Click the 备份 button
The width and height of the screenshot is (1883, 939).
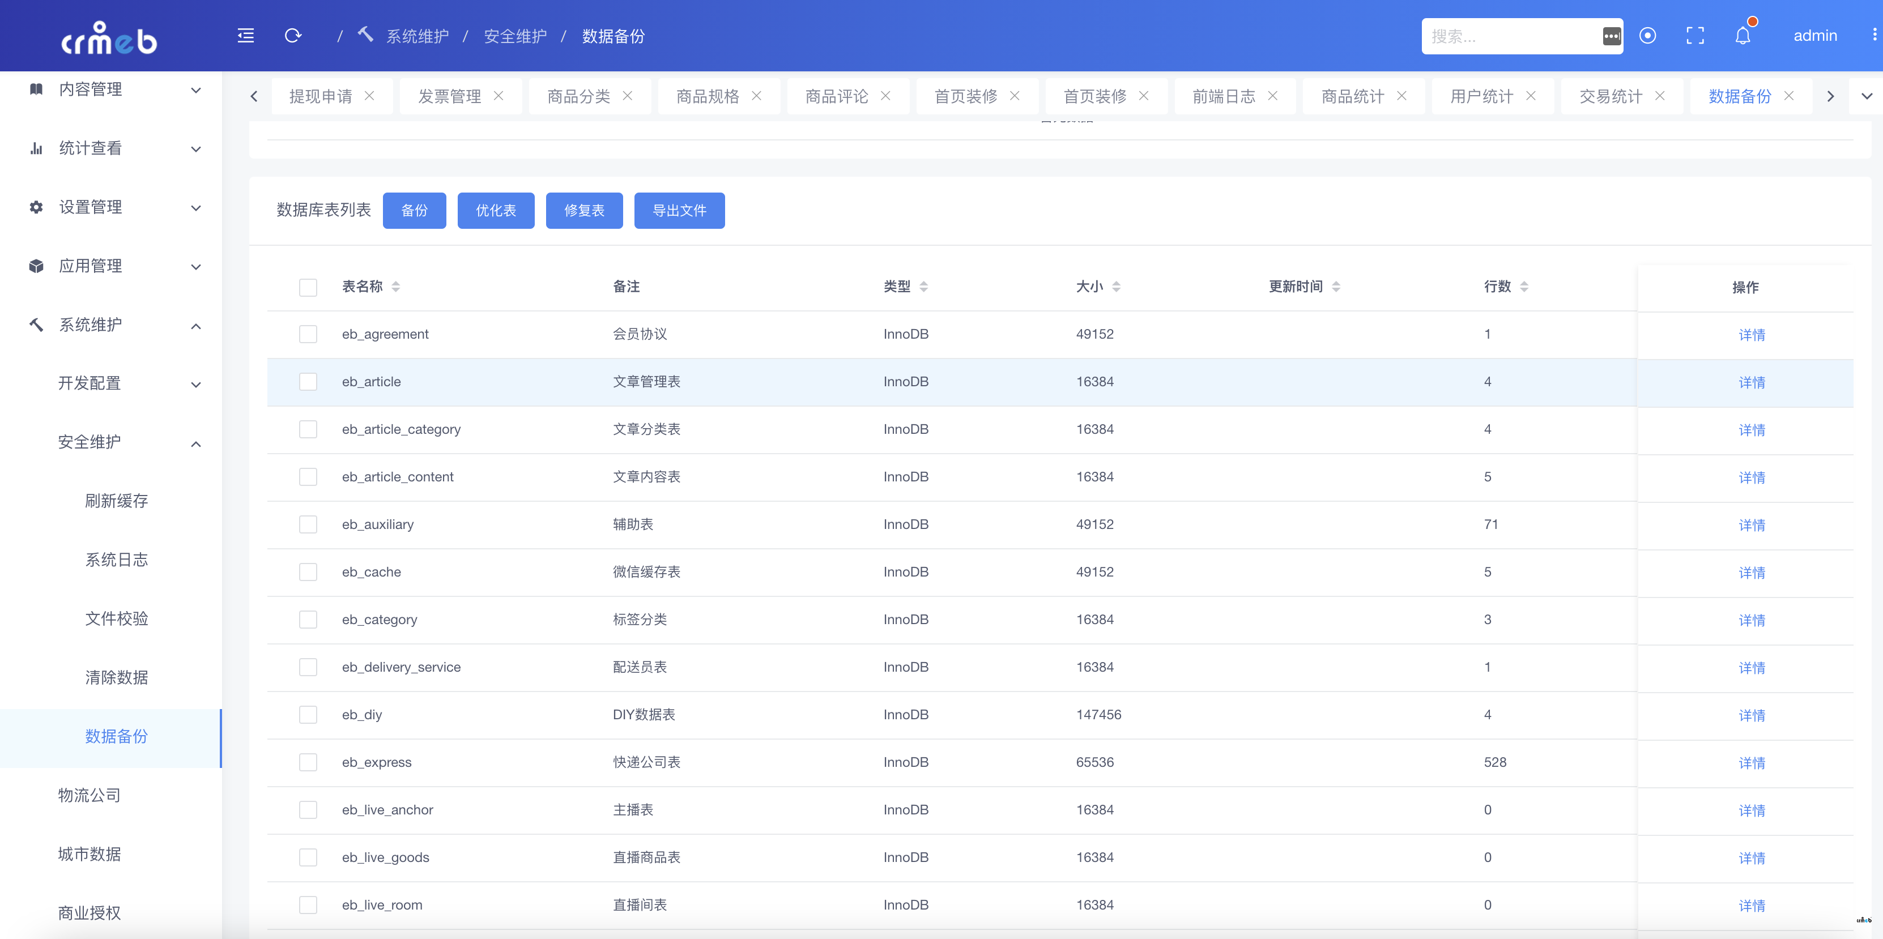coord(415,211)
